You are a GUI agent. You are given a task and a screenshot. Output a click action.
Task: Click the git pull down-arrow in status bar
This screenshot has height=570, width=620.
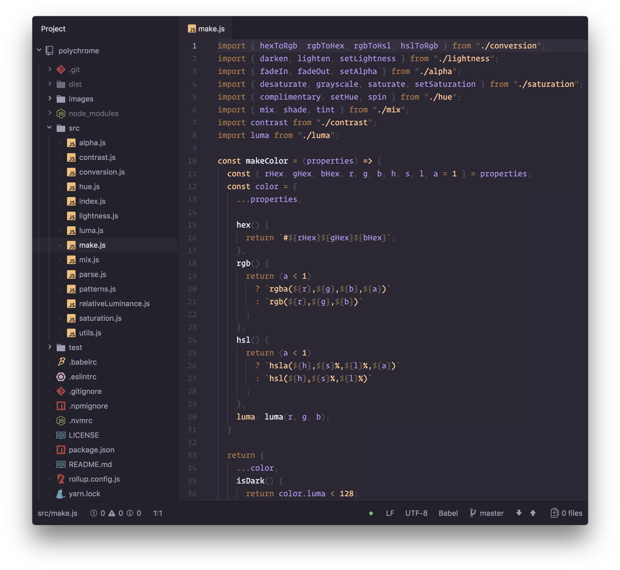click(x=519, y=513)
